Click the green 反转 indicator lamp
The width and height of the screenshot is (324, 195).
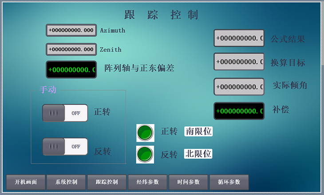coord(145,154)
